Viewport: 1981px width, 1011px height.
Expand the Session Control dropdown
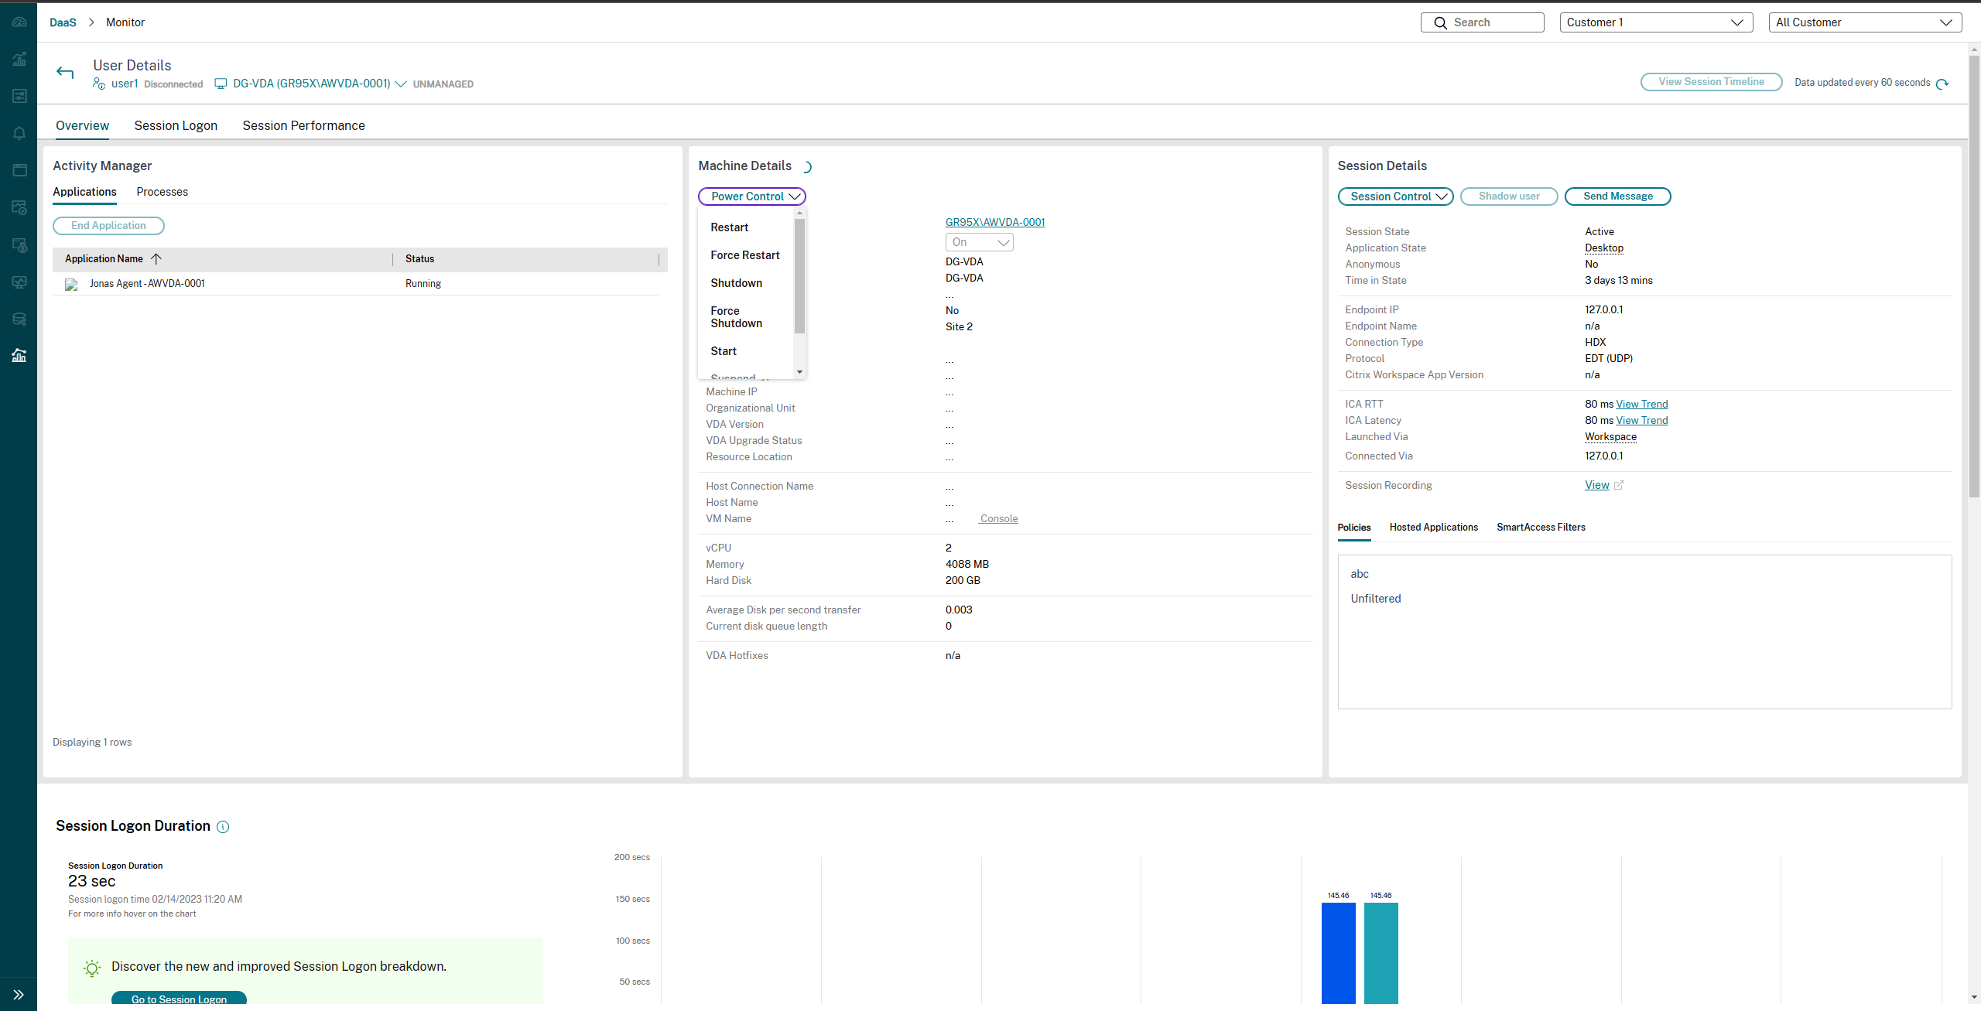(x=1395, y=196)
